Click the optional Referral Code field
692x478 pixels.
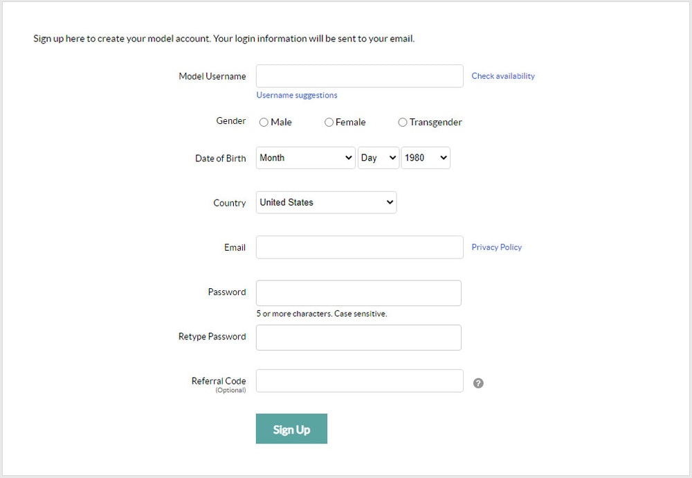tap(359, 381)
